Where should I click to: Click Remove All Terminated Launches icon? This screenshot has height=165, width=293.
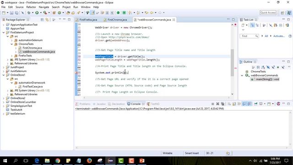tap(222, 104)
